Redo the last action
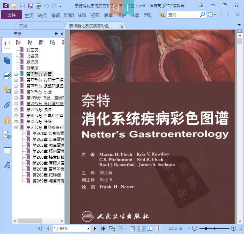The image size is (244, 234). coord(54,6)
